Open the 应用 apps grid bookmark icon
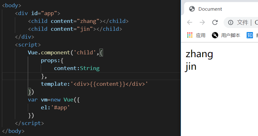 190,35
